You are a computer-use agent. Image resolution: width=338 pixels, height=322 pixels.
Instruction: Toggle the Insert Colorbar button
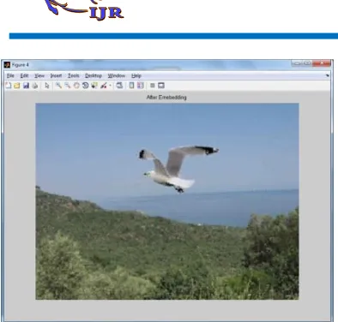(131, 86)
